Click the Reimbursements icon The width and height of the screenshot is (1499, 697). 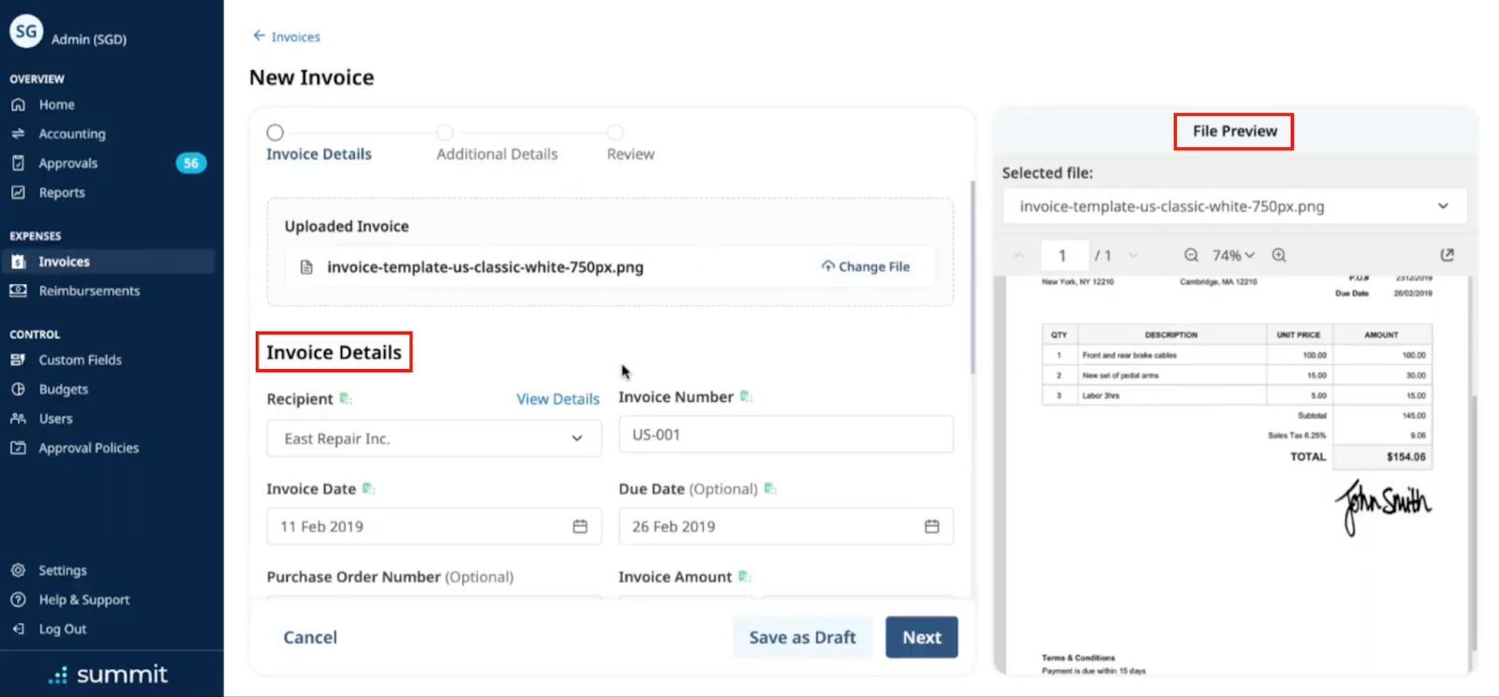[18, 290]
